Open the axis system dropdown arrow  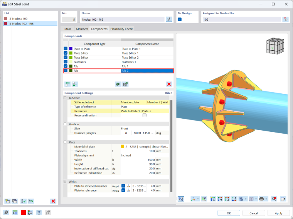198,199
